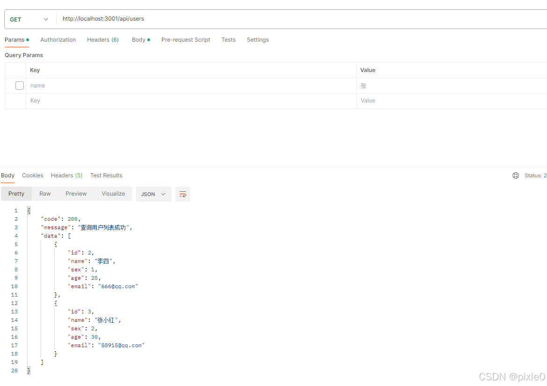Open the request Headers (6) tab
Viewport: 547px width, 386px height.
coord(103,40)
